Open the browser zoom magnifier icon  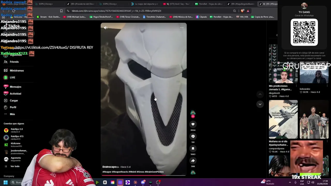[x=235, y=11]
